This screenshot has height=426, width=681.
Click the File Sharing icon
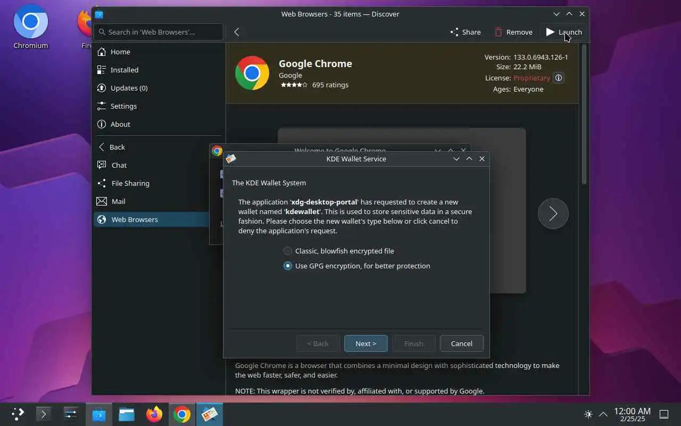(102, 183)
